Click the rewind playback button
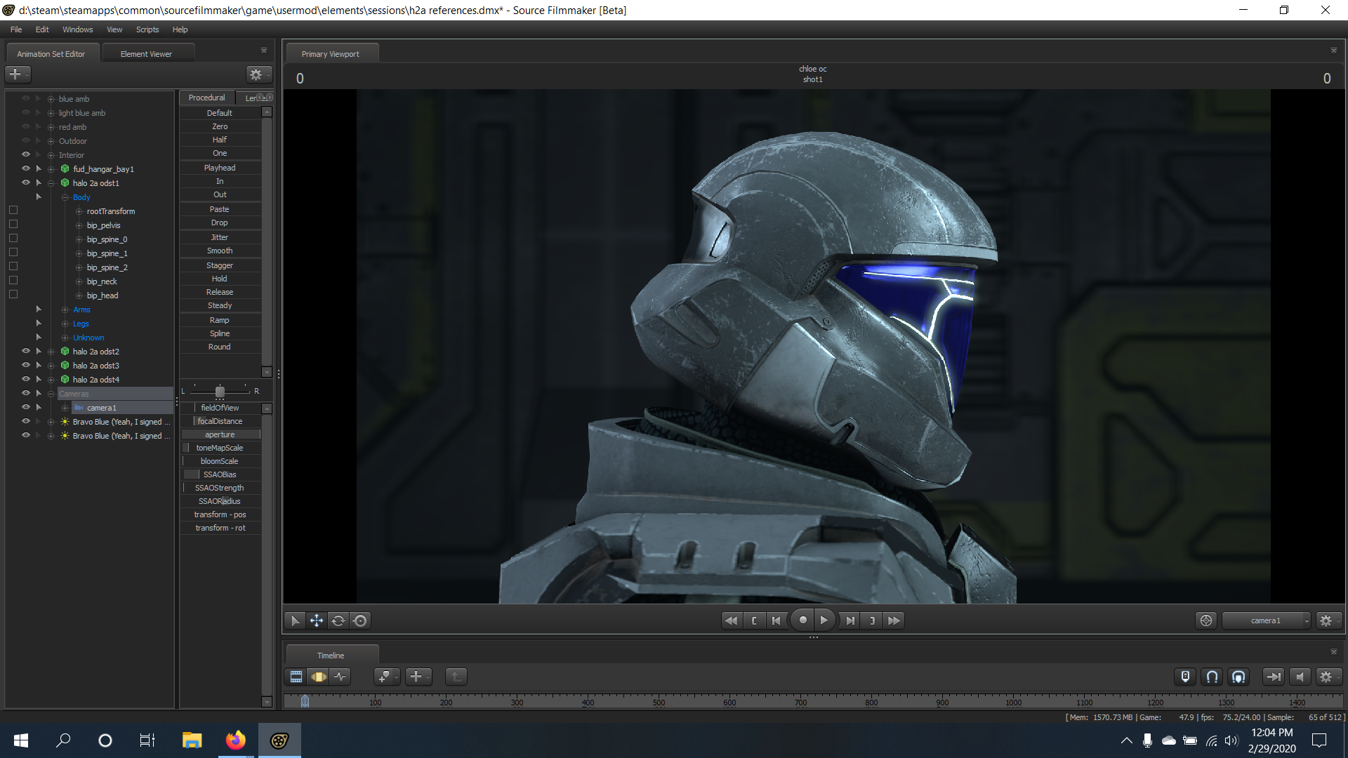Viewport: 1348px width, 758px height. click(731, 620)
